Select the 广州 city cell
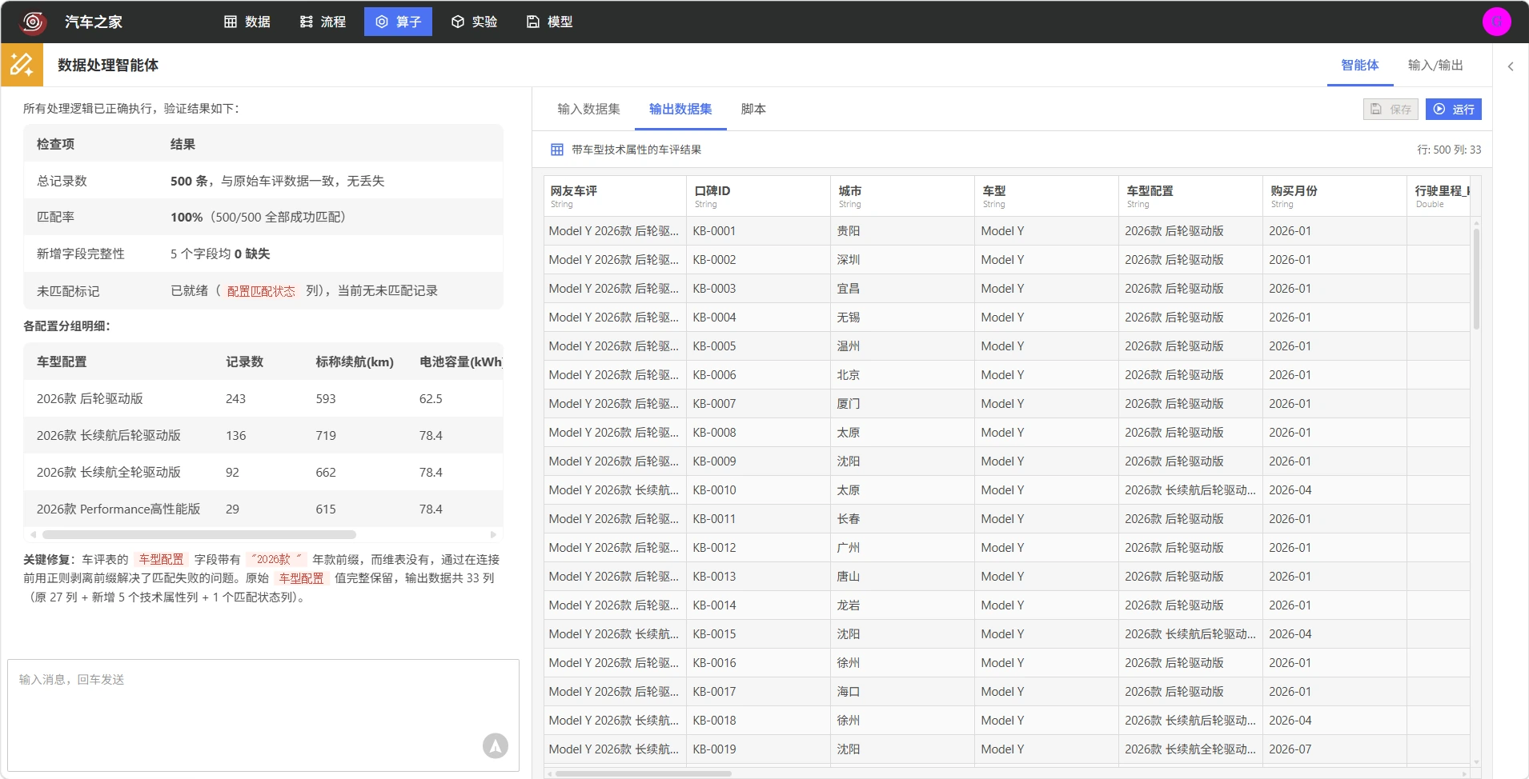 [902, 548]
